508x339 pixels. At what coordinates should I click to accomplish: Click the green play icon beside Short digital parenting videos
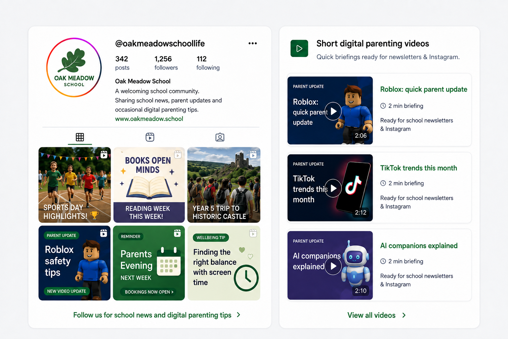pyautogui.click(x=299, y=49)
